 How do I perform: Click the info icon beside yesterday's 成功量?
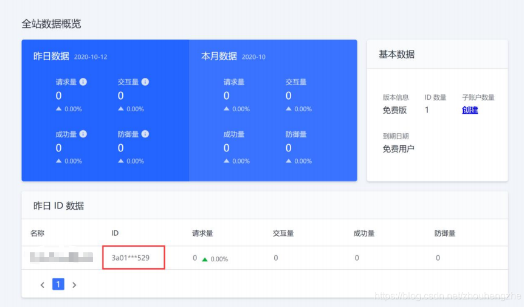(x=83, y=134)
